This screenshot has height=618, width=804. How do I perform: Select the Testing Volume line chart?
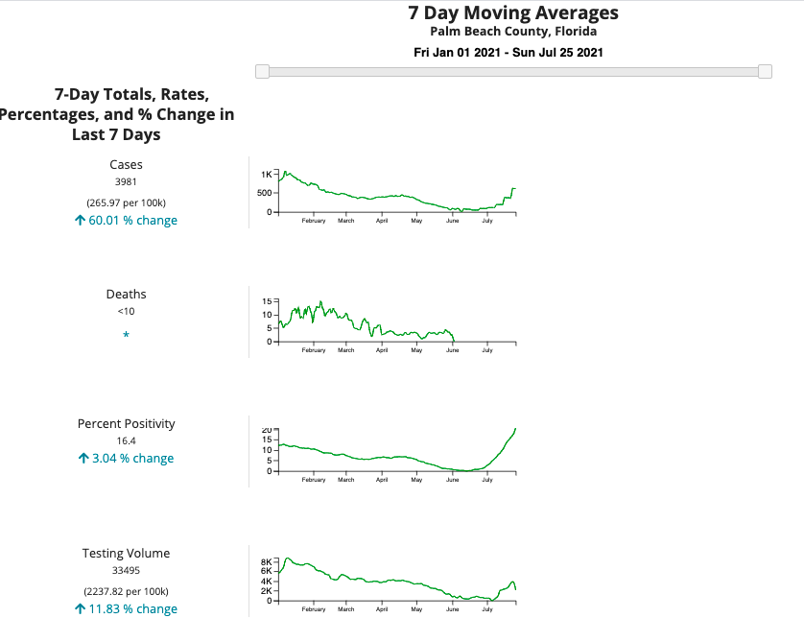[x=395, y=582]
